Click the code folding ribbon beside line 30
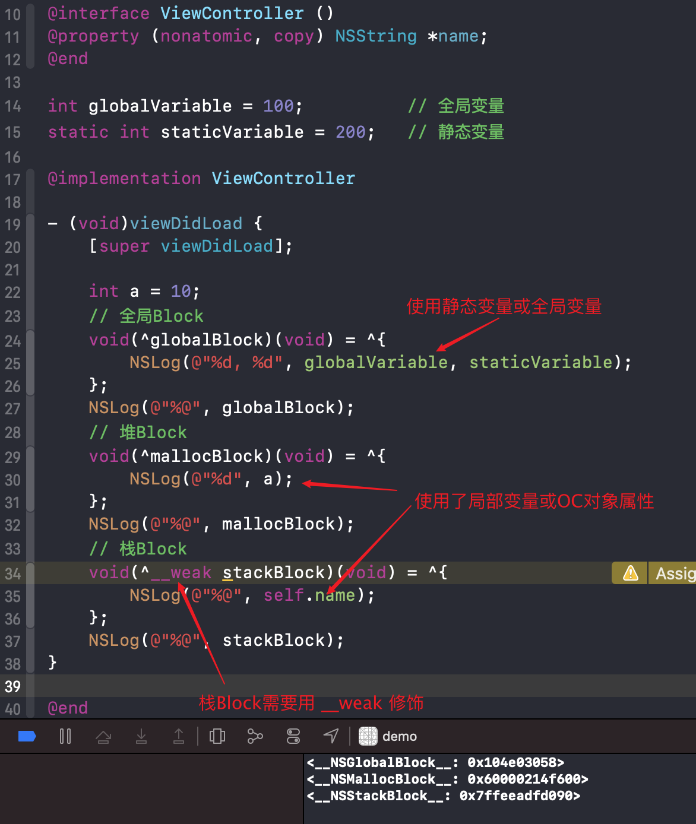The image size is (696, 824). click(x=30, y=479)
